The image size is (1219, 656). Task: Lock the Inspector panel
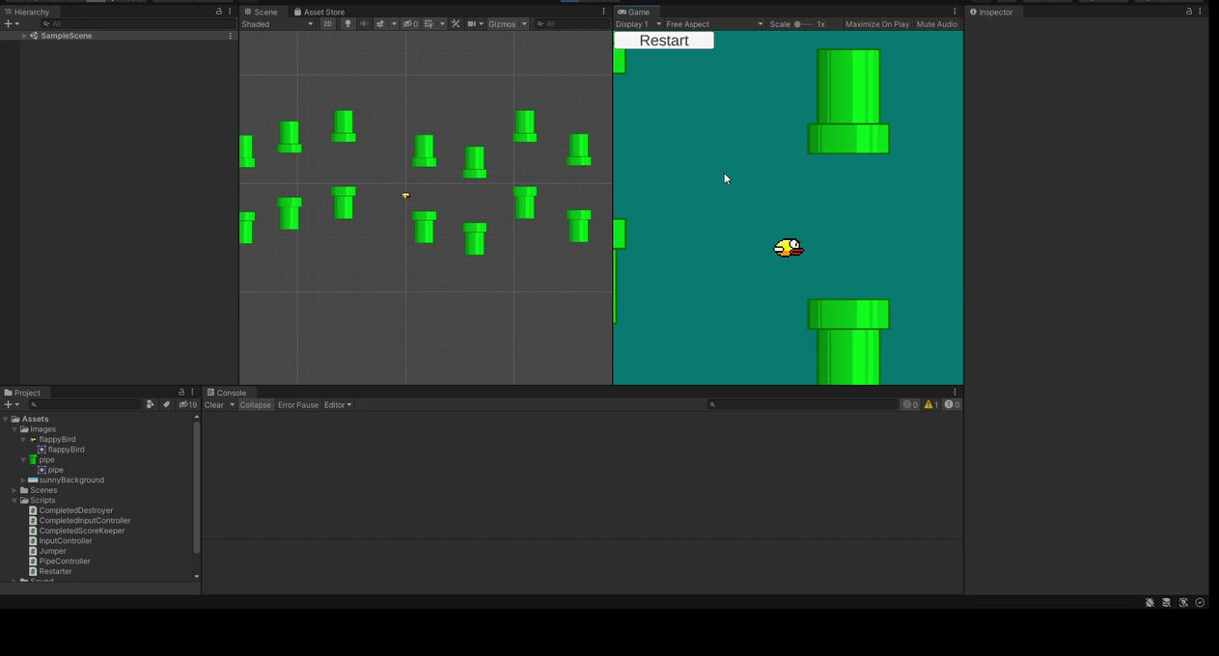1189,12
